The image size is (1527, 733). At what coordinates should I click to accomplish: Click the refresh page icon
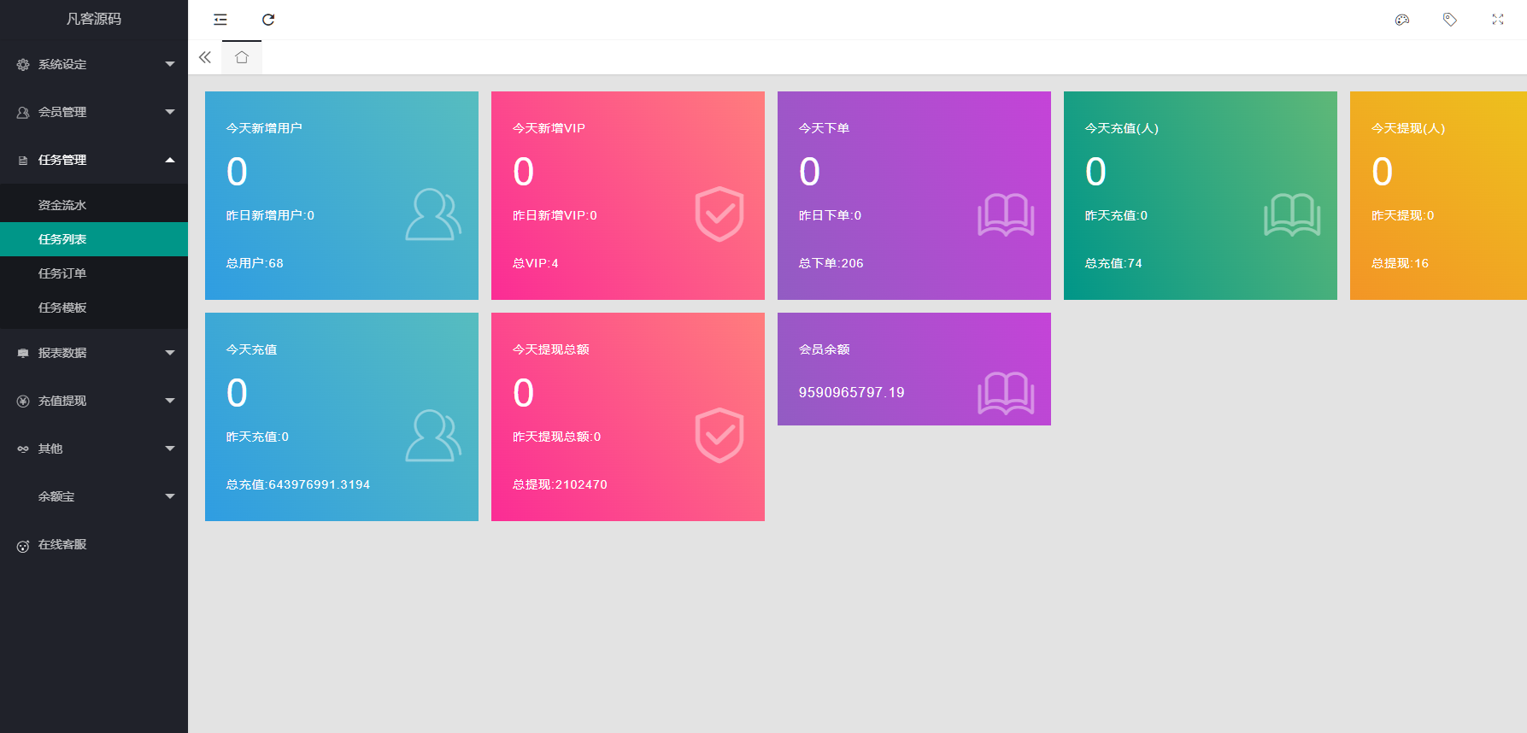click(x=268, y=20)
